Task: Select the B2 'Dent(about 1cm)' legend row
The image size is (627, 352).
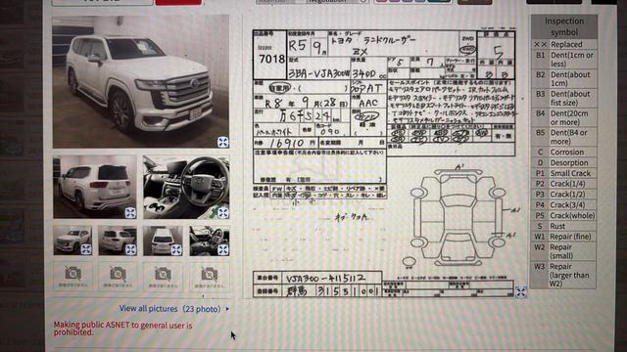Action: click(x=564, y=78)
